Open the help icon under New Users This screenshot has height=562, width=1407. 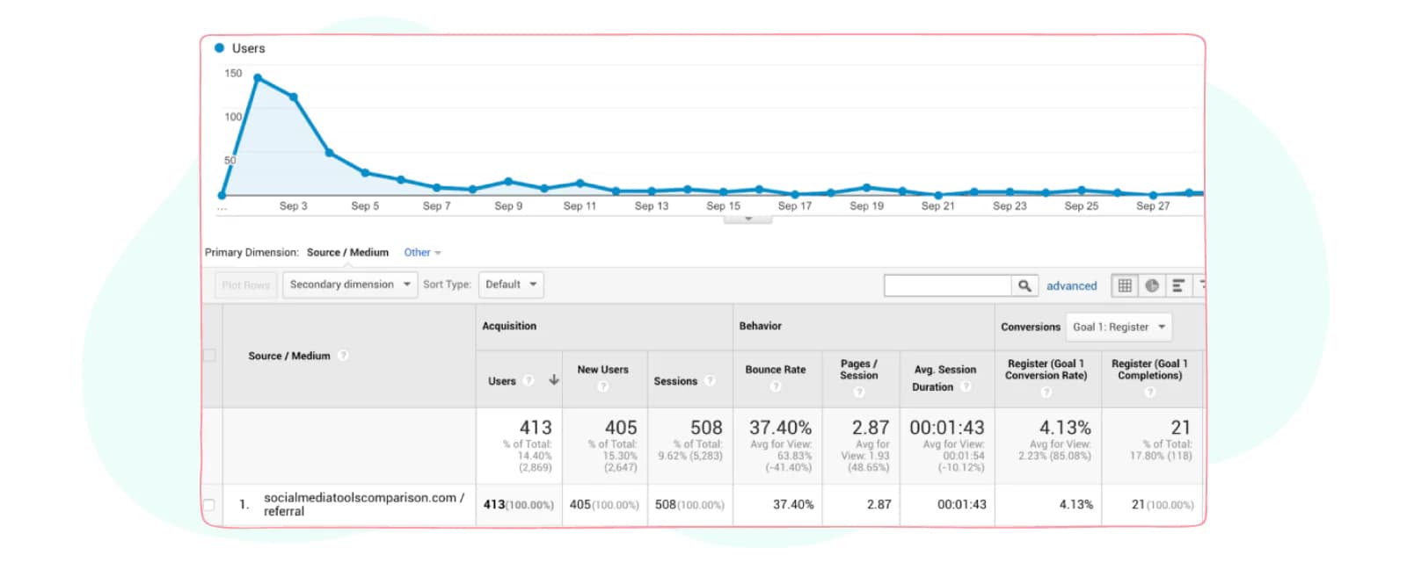tap(603, 386)
